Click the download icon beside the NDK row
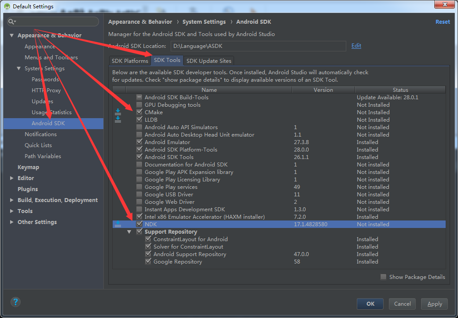This screenshot has height=318, width=458. (x=118, y=224)
